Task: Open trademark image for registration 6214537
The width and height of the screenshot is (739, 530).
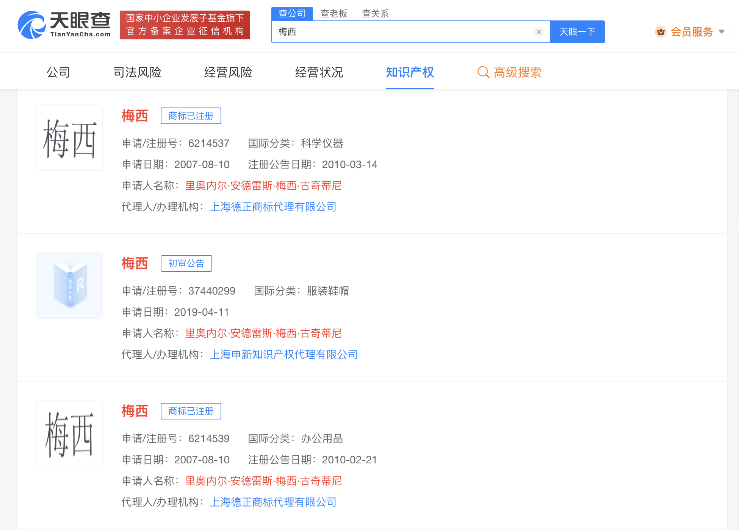Action: [70, 138]
